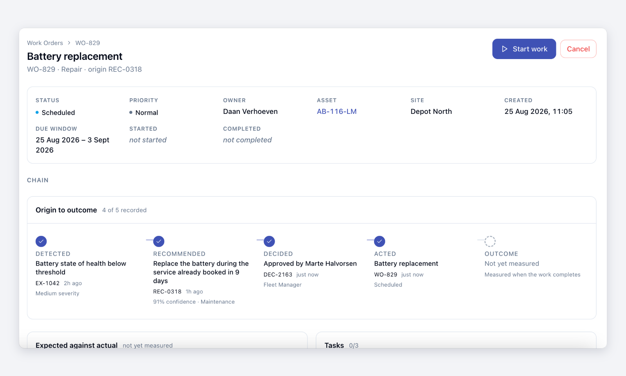Click '91% confidence · Maintenance' text
Image resolution: width=626 pixels, height=376 pixels.
194,302
